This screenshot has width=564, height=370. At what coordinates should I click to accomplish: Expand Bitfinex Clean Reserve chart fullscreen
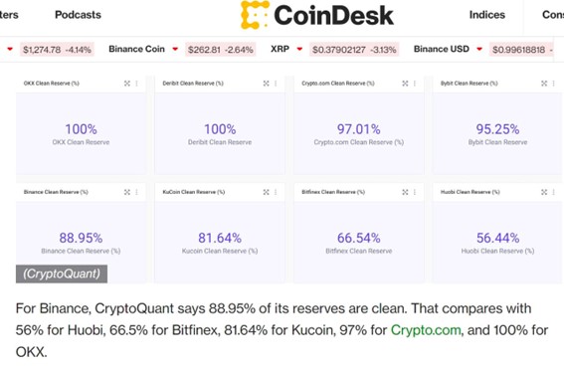(405, 192)
